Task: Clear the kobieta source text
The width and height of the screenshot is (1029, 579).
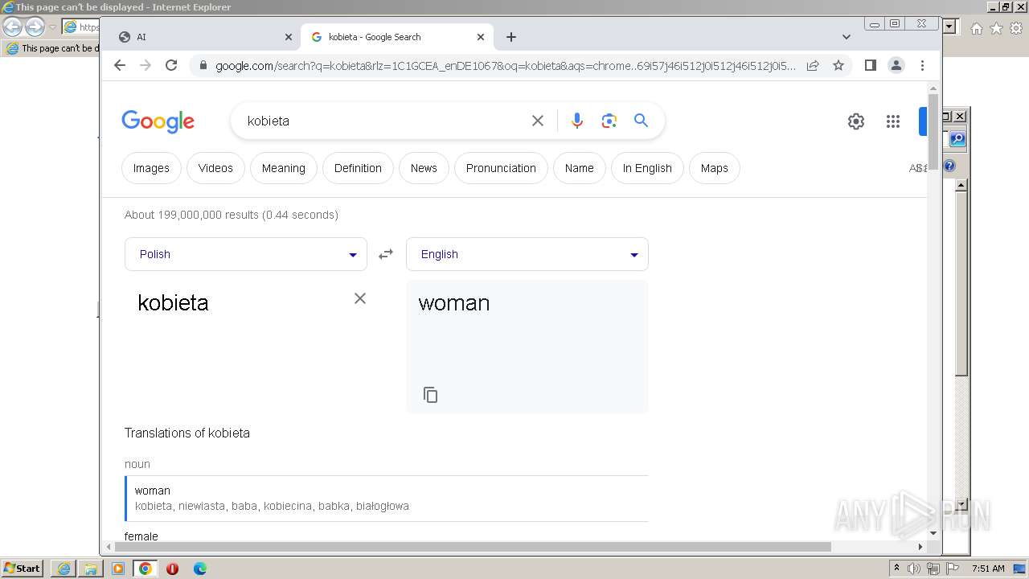Action: click(x=360, y=298)
